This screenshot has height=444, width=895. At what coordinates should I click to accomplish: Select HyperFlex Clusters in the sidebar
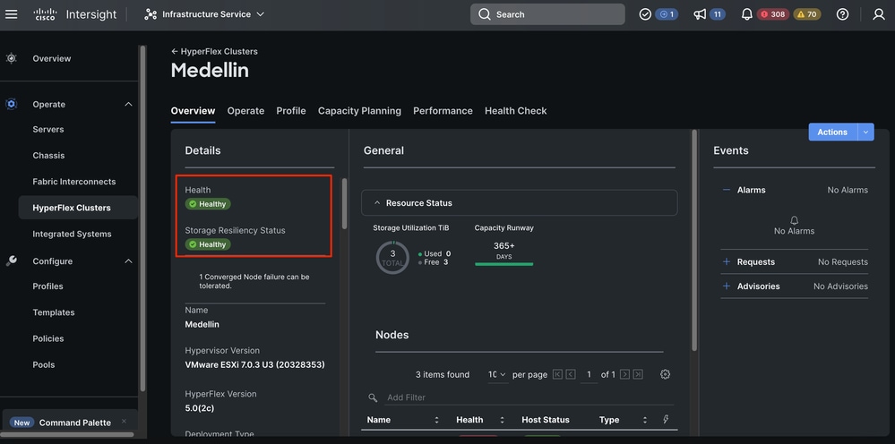point(78,208)
